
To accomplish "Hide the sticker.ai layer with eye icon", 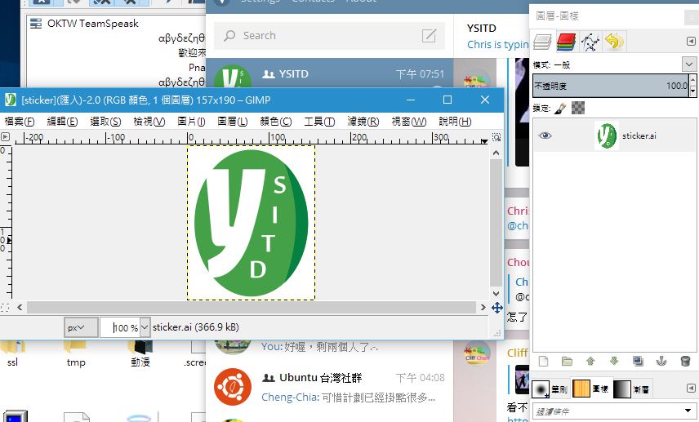I will [x=545, y=135].
